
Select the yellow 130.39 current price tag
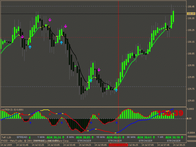click(x=191, y=13)
